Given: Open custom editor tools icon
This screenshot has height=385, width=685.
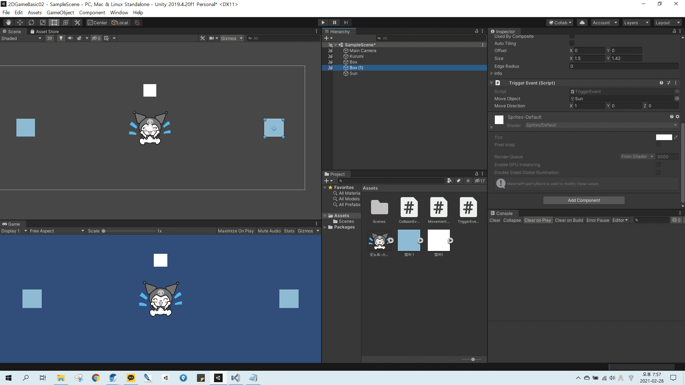Looking at the screenshot, I should point(77,22).
